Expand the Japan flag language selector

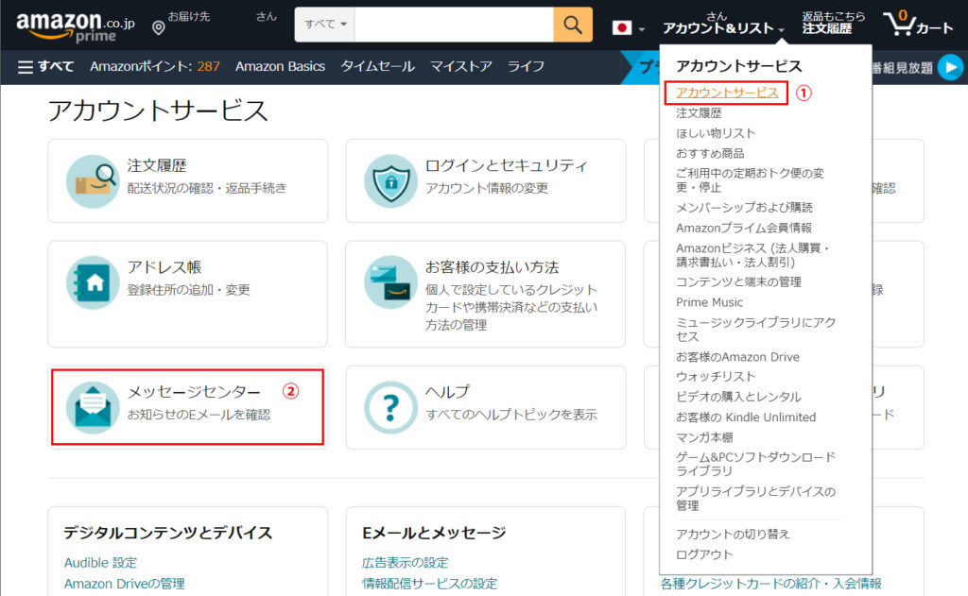point(629,28)
